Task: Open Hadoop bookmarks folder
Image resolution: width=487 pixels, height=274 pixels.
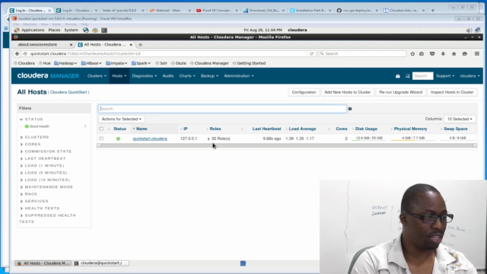Action: pyautogui.click(x=65, y=63)
